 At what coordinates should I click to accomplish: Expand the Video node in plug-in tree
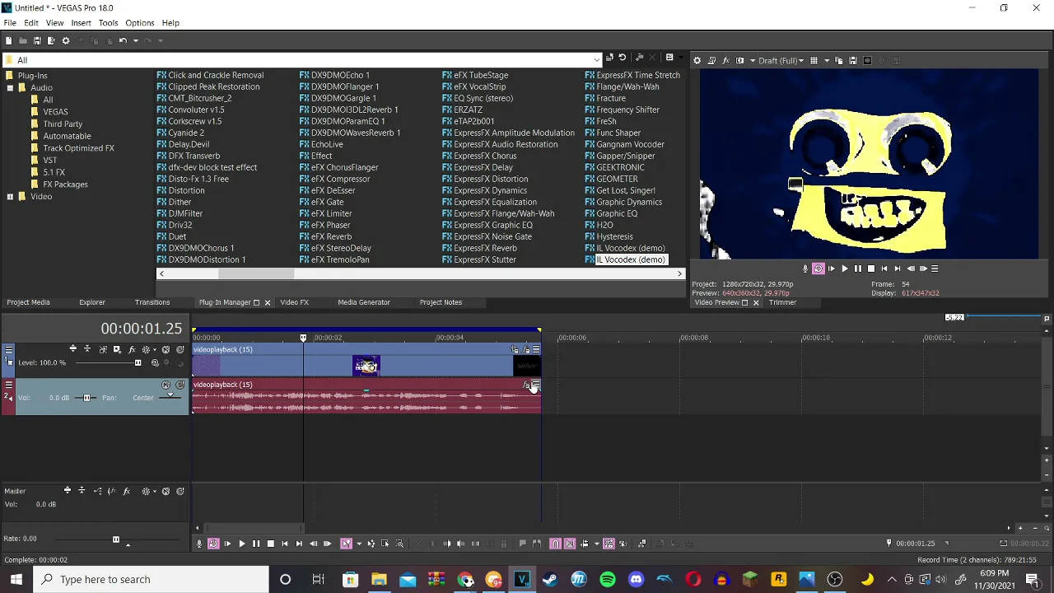coord(10,197)
